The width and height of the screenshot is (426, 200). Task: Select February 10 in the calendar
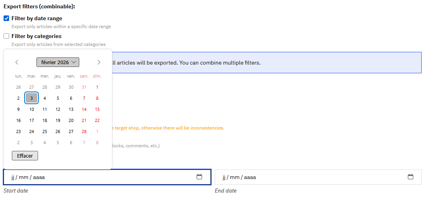tap(31, 109)
